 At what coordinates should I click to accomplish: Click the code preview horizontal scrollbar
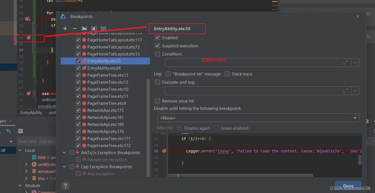[241, 175]
